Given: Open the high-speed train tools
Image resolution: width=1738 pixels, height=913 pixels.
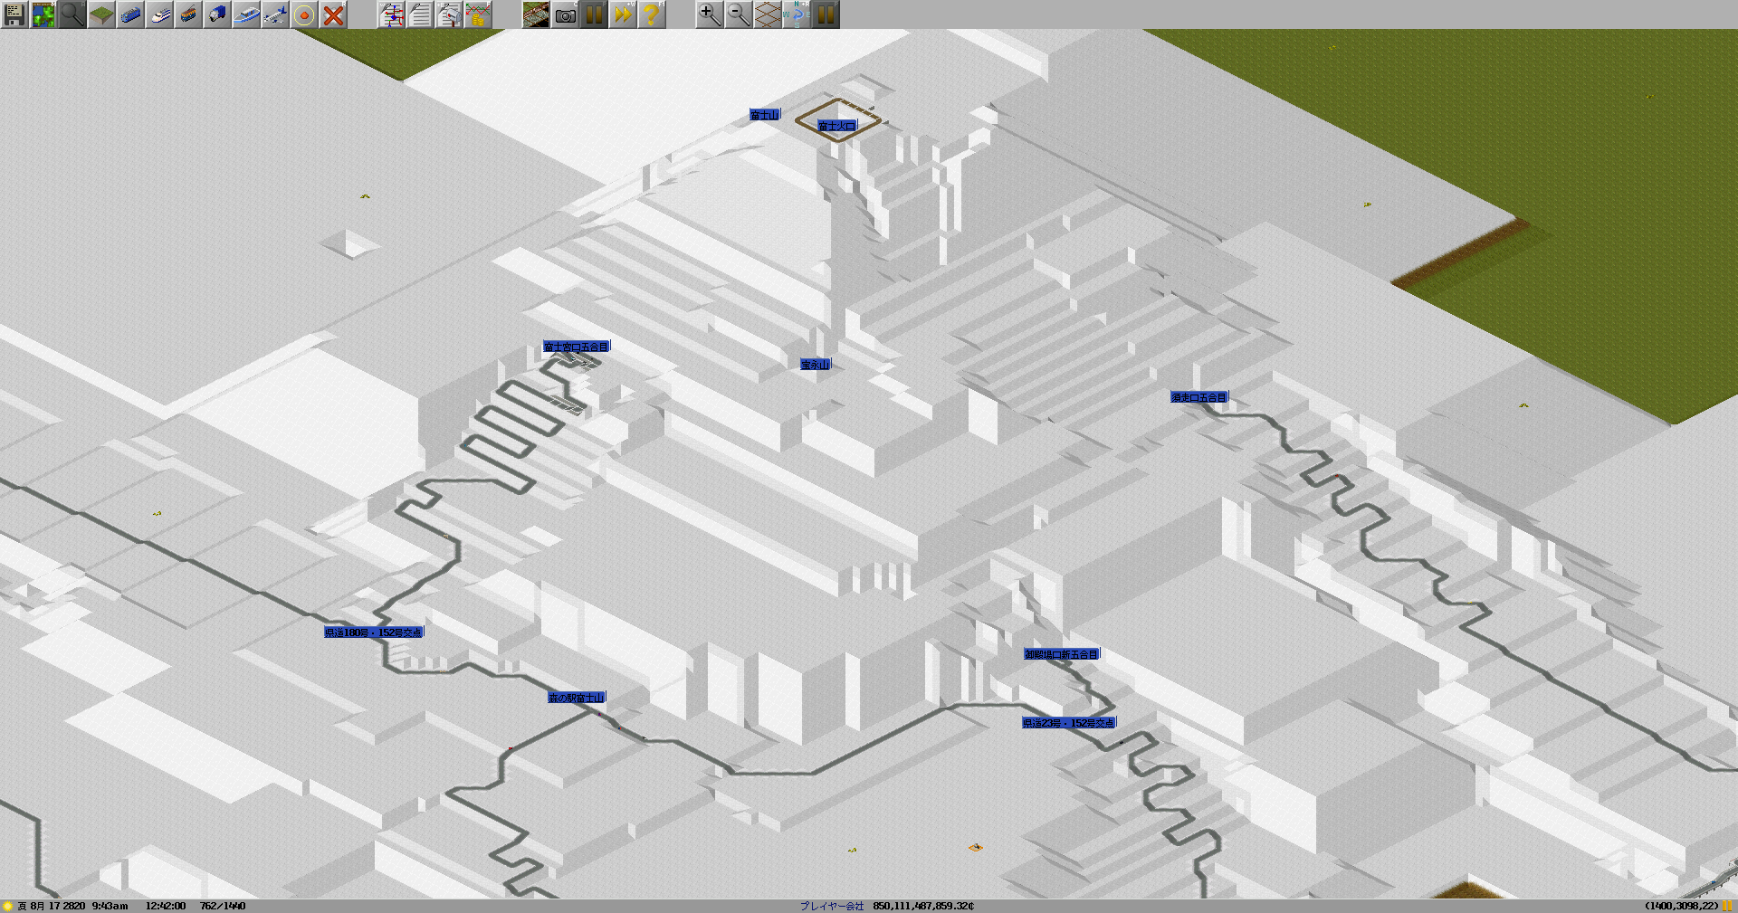Looking at the screenshot, I should [159, 14].
